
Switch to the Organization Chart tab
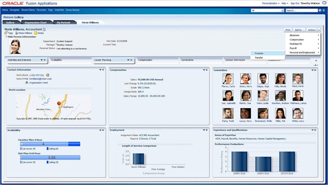[36, 22]
